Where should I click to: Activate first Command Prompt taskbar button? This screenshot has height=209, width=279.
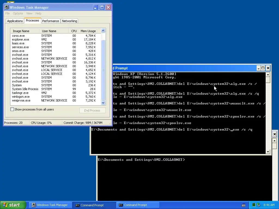pyautogui.click(x=94, y=205)
